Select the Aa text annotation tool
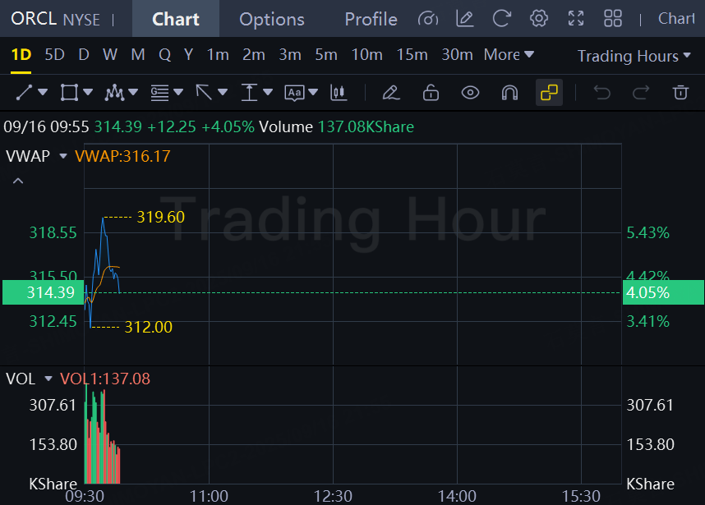The height and width of the screenshot is (505, 705). pyautogui.click(x=294, y=93)
